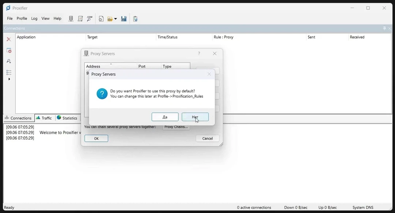Expand sidebar arrow below list icon

pos(10,79)
